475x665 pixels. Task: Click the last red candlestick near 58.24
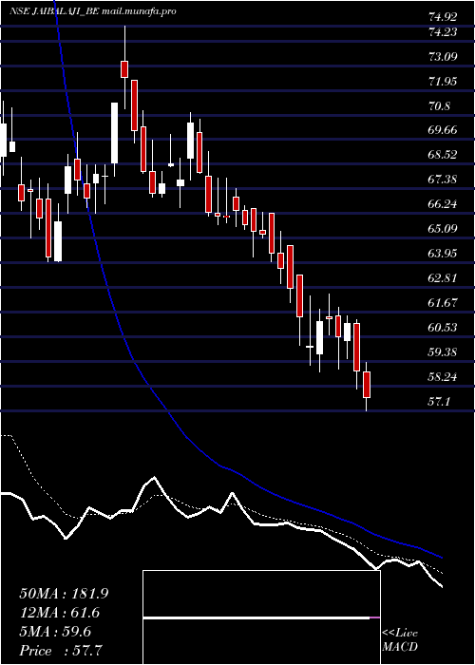pos(367,385)
